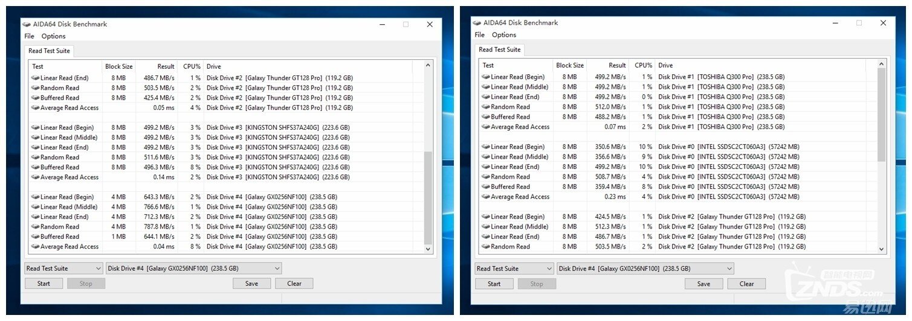Click the Save button in right window

703,284
